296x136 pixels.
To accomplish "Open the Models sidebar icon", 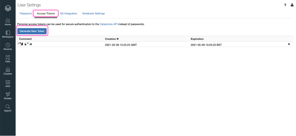I will [8, 96].
